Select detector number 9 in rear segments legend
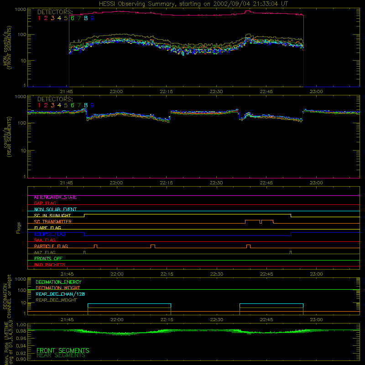Screen dimensions: 365x365 coord(93,105)
